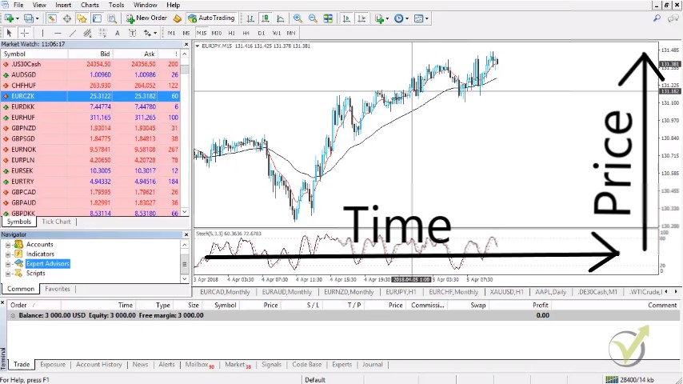The width and height of the screenshot is (683, 384).
Task: Switch chart to Line Chart icon
Action: point(281,18)
